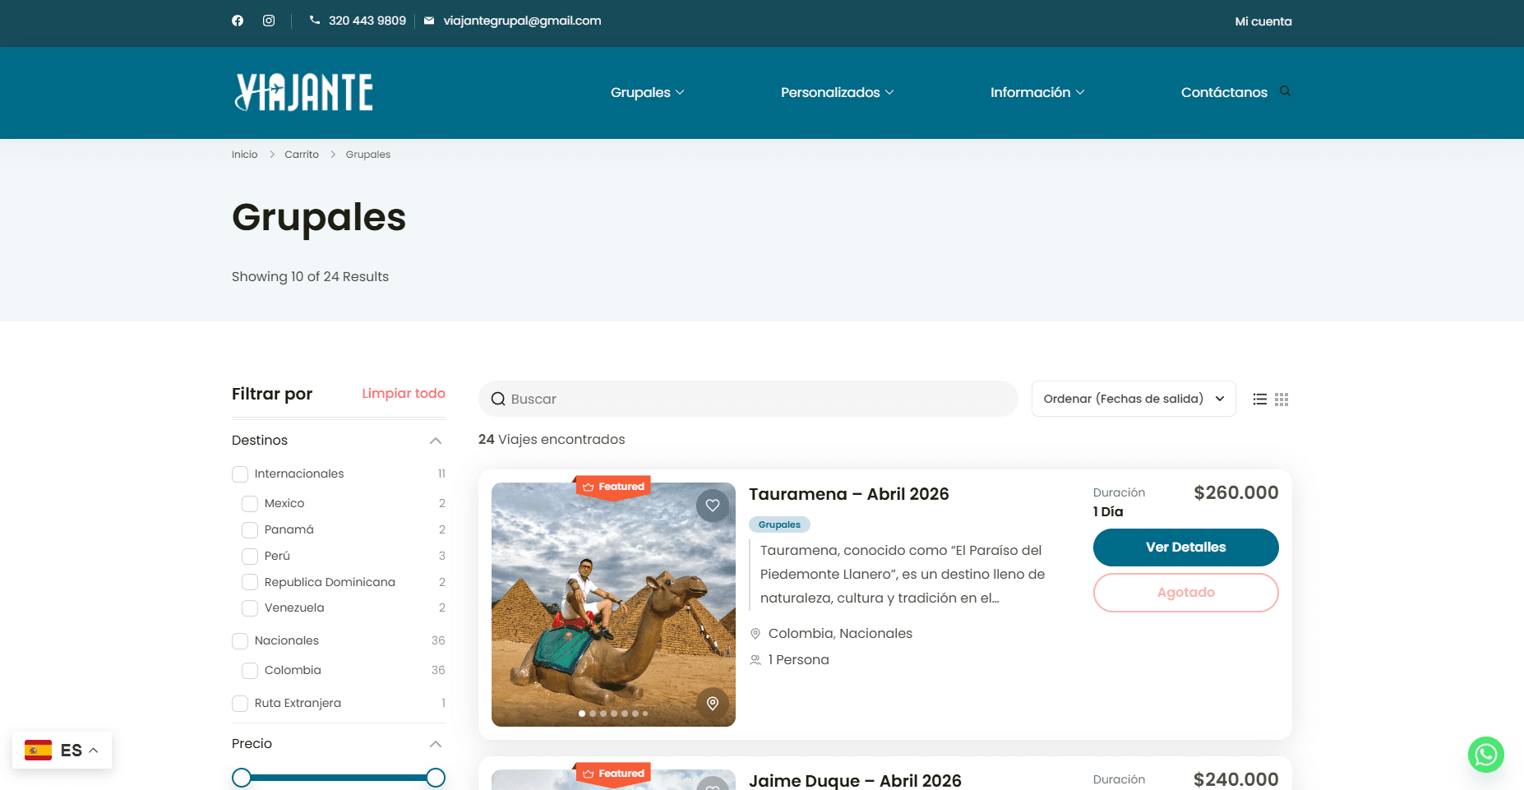Viewport: 1524px width, 790px height.
Task: Switch to list view layout
Action: tap(1260, 400)
